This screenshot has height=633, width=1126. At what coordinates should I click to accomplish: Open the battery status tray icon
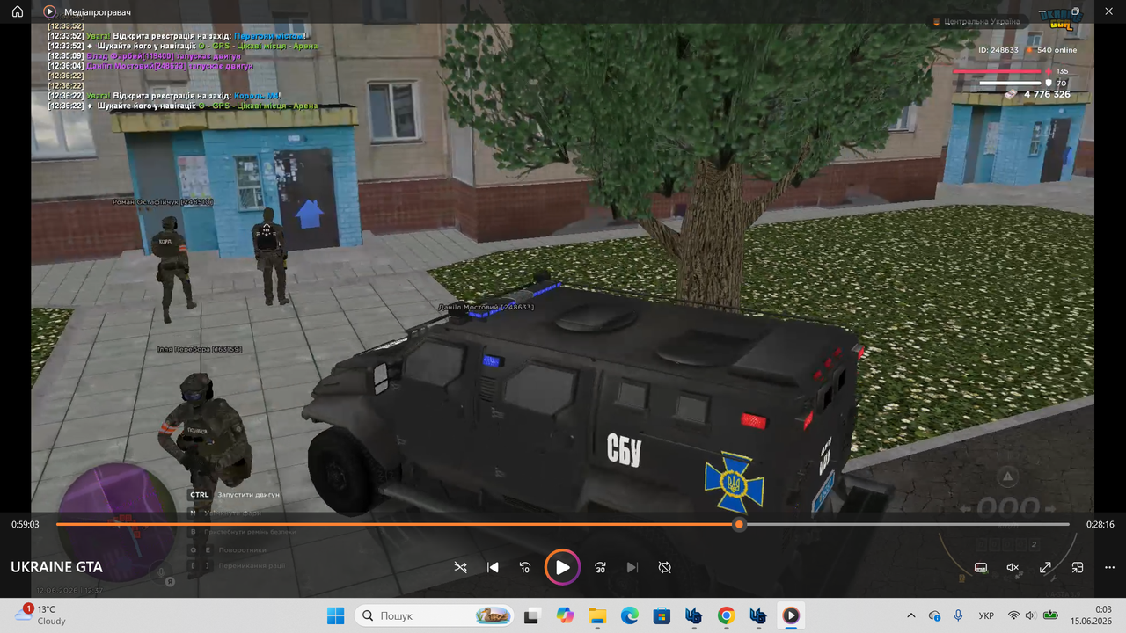tap(1050, 615)
